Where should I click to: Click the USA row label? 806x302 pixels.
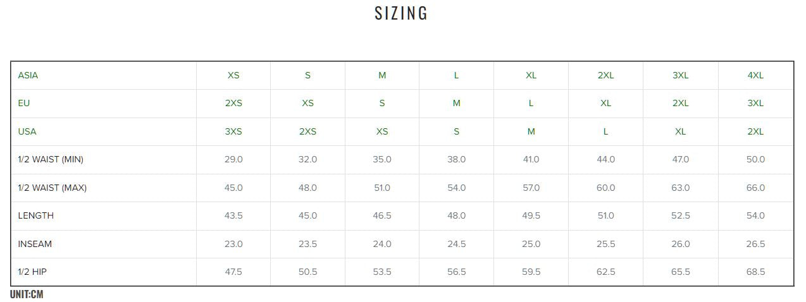[27, 131]
